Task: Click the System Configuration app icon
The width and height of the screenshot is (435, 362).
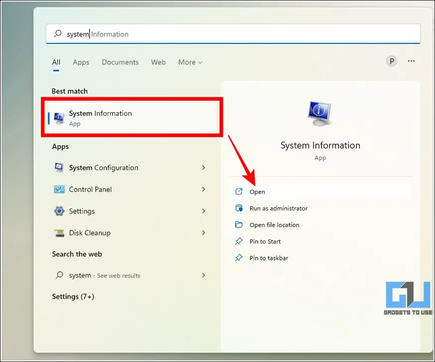Action: (59, 168)
